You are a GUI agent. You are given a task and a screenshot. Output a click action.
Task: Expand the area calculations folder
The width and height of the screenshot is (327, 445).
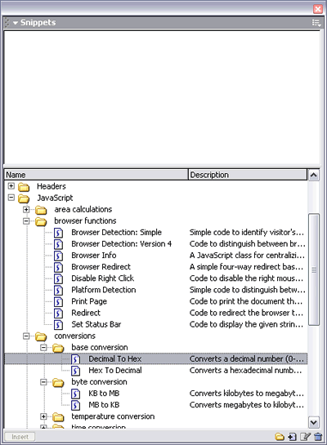[x=26, y=210]
